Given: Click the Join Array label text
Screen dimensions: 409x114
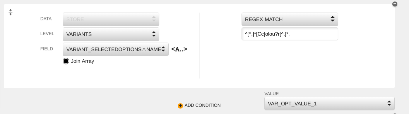Looking at the screenshot, I should (83, 61).
